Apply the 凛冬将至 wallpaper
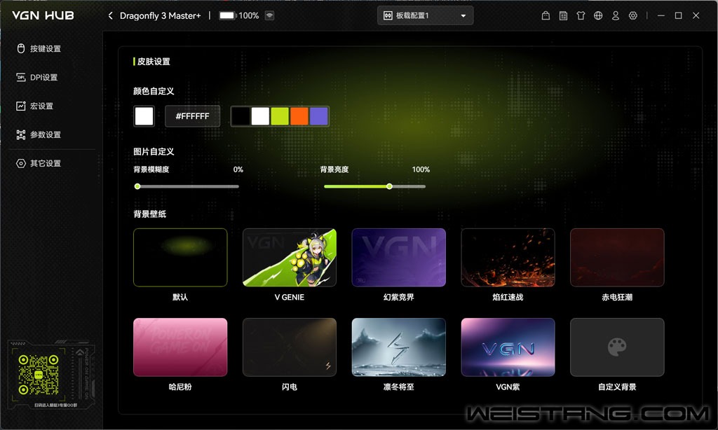Image resolution: width=718 pixels, height=430 pixels. point(398,347)
